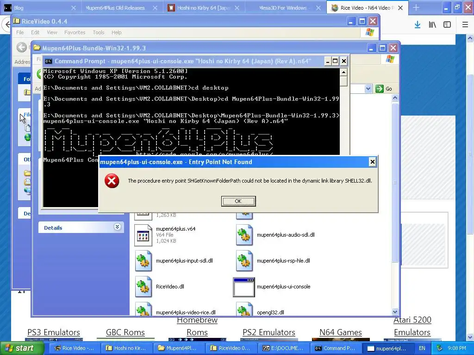Select the opengl32.dll file icon
The width and height of the screenshot is (474, 355).
[x=244, y=309]
